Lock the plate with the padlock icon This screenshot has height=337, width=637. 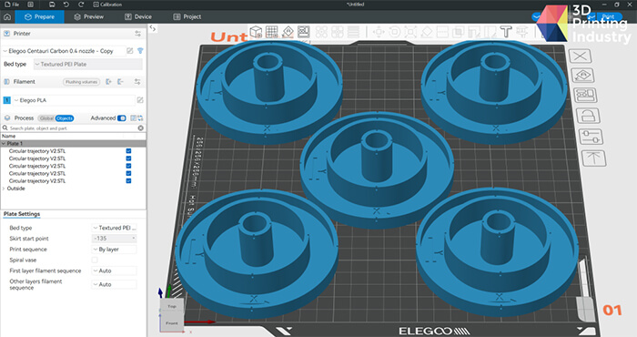(588, 117)
